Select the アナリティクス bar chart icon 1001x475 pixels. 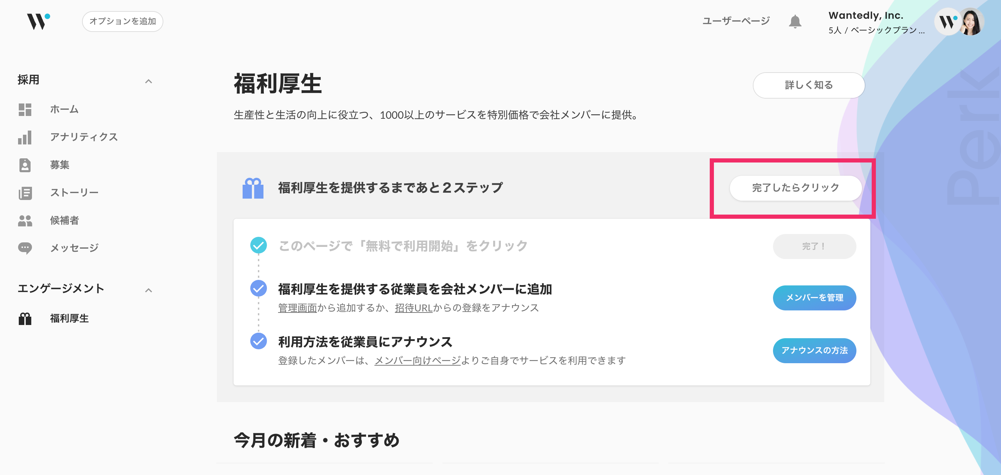point(25,137)
